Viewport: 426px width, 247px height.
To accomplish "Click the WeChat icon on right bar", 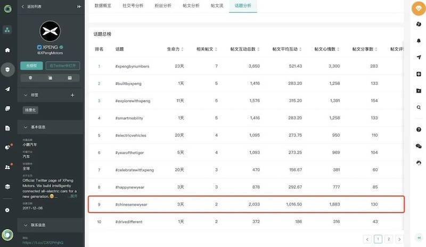I will point(419,146).
